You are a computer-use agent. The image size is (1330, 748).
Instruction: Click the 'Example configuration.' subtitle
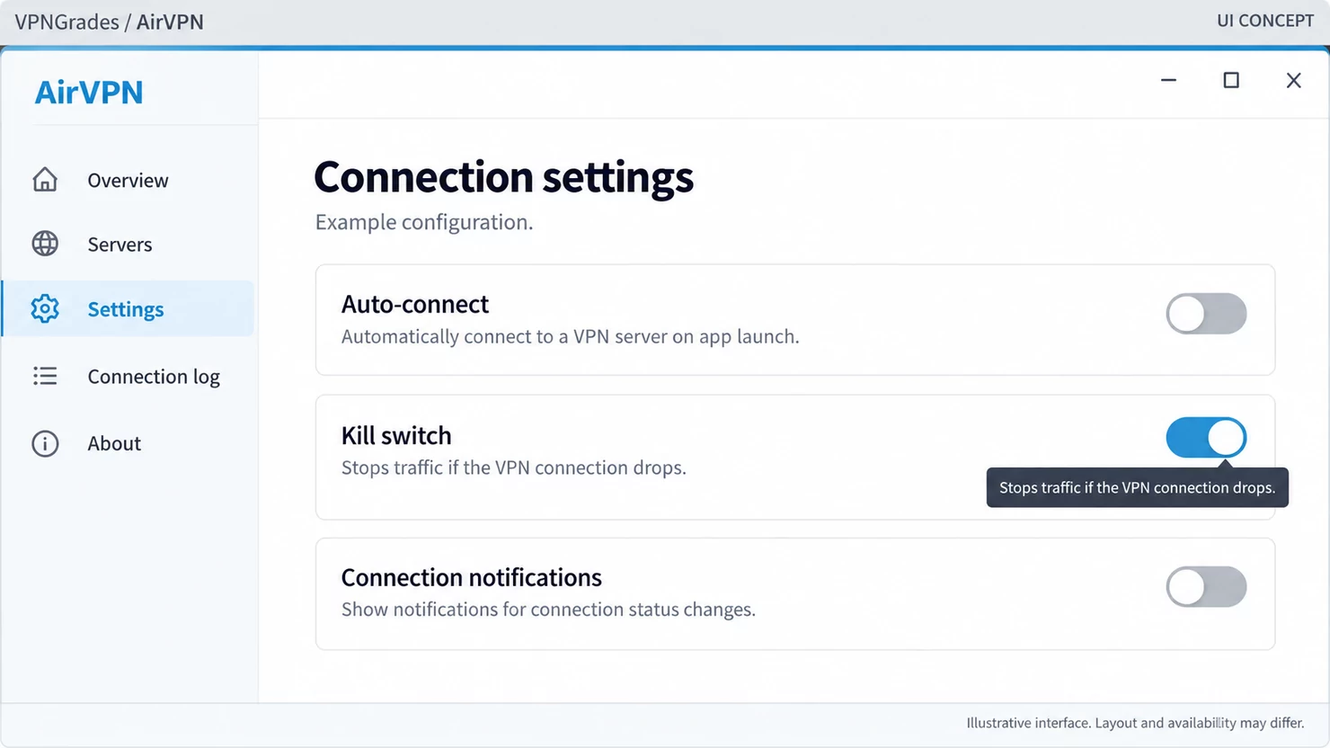coord(424,222)
